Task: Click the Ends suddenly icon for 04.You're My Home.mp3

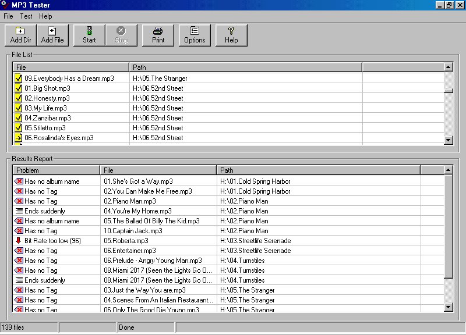Action: coord(19,211)
